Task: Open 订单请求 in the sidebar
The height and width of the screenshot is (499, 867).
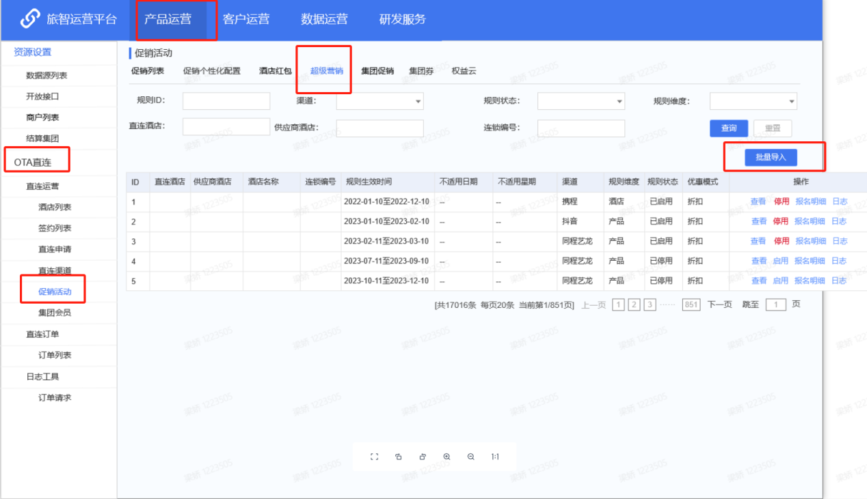Action: [x=55, y=397]
